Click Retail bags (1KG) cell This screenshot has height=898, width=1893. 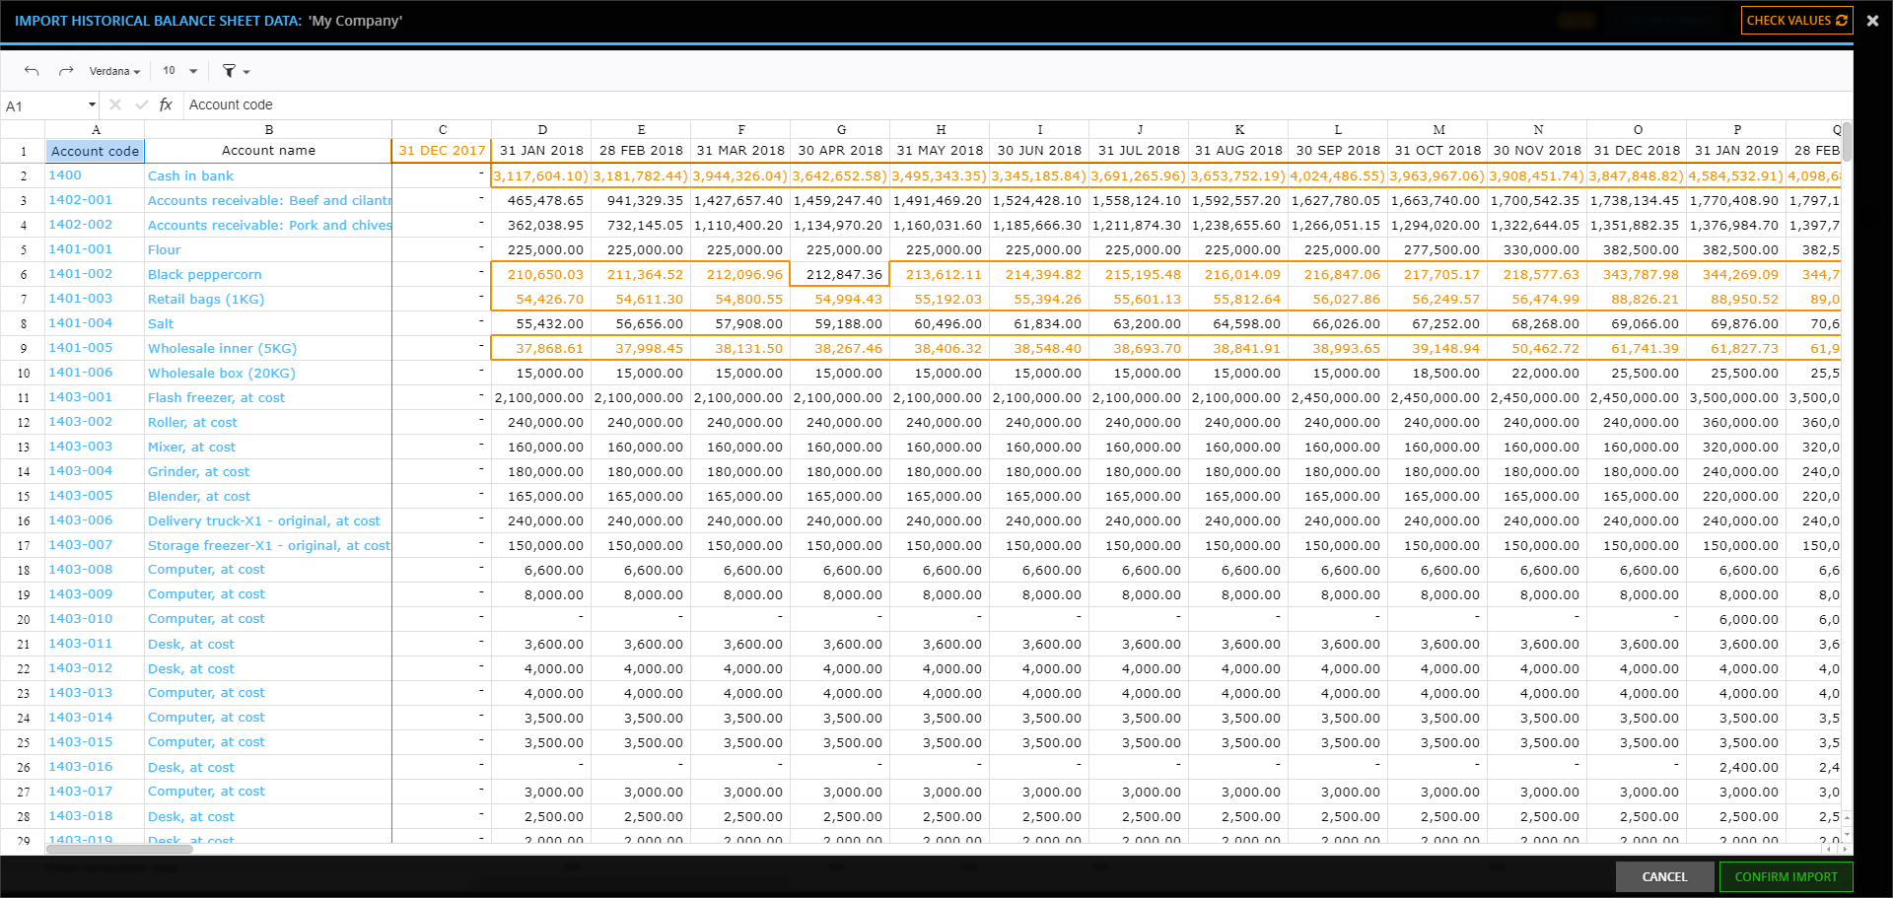pos(268,299)
